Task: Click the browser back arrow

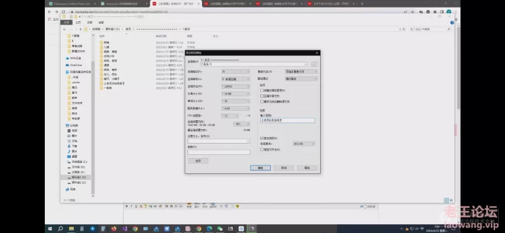Action: click(50, 11)
